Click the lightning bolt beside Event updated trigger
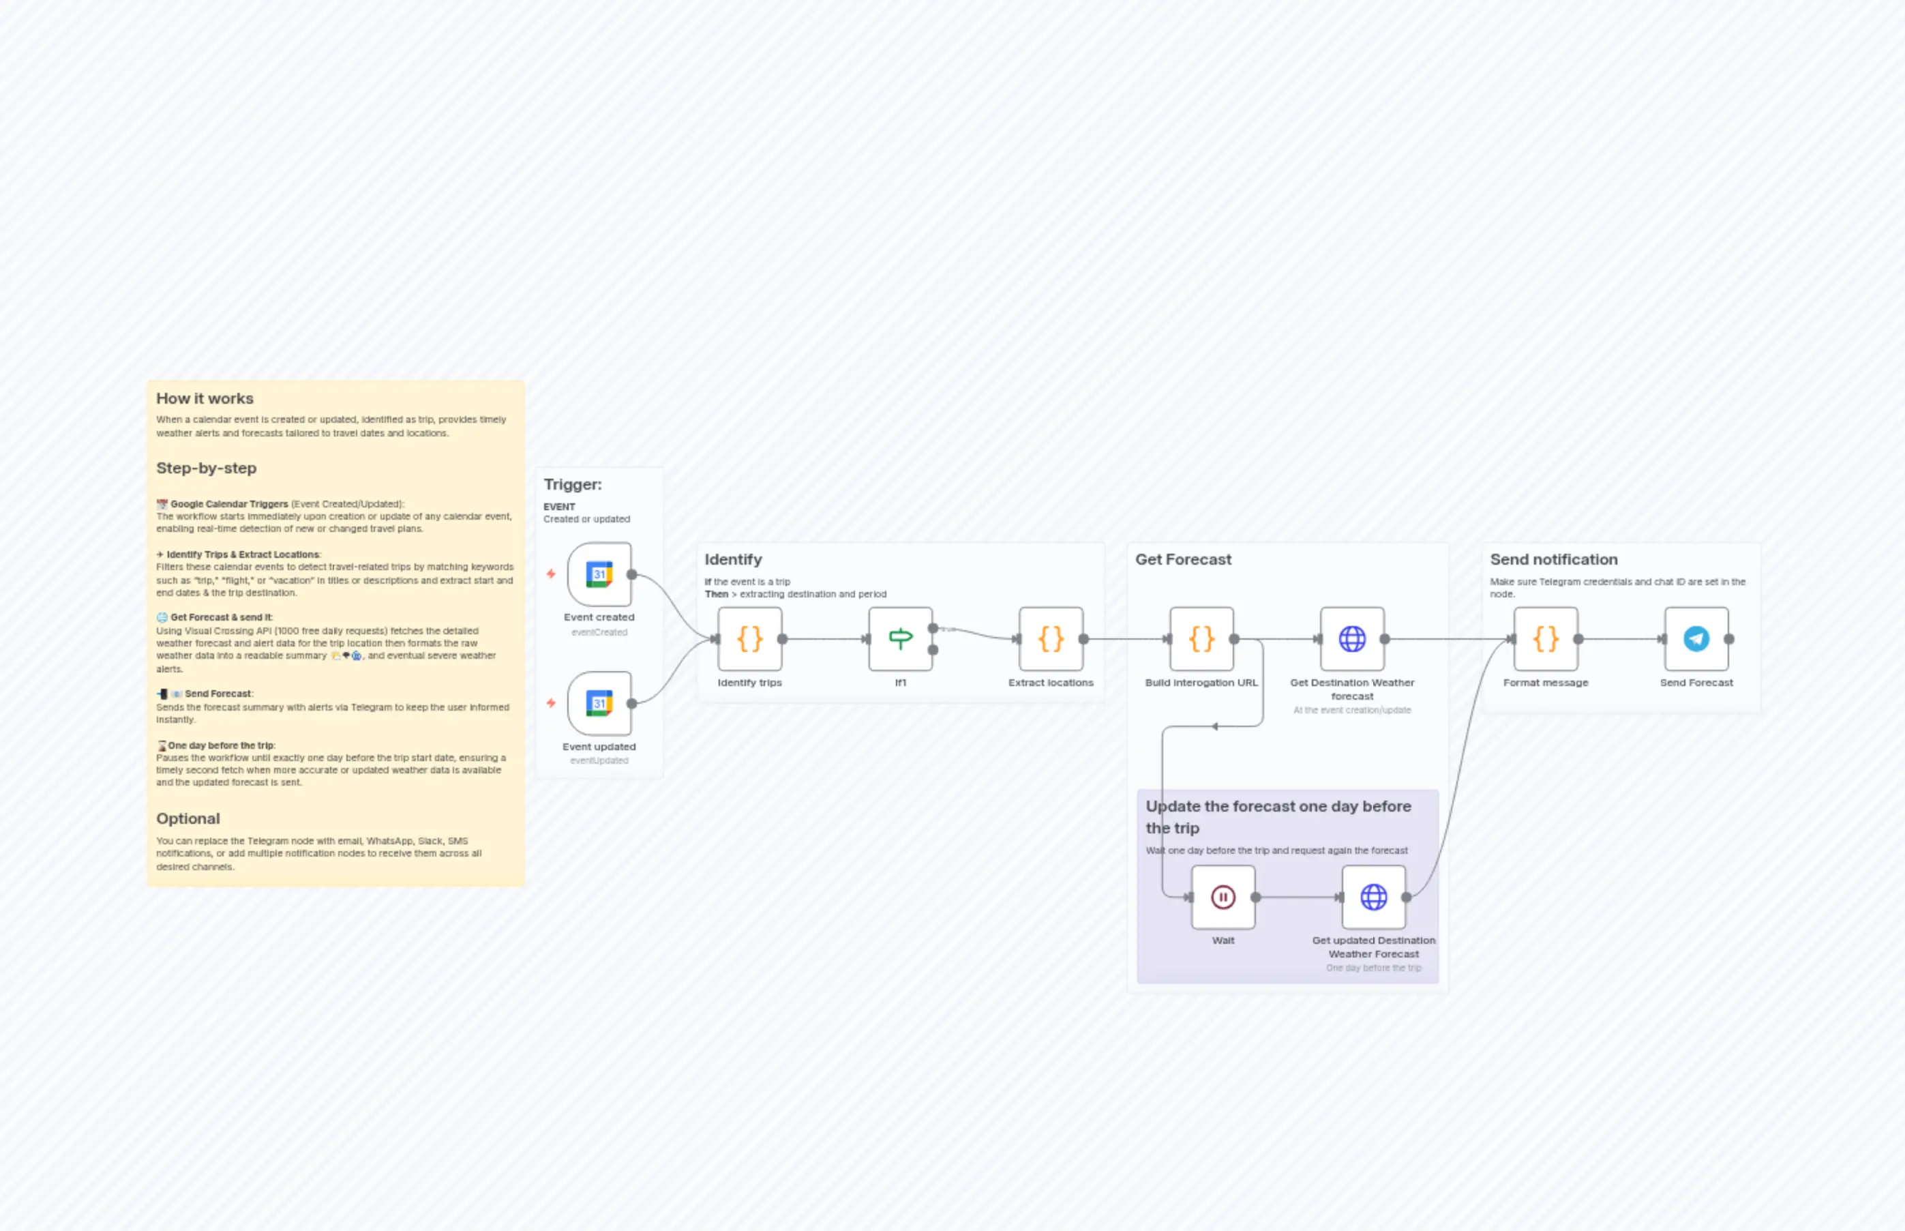This screenshot has height=1231, width=1905. (x=552, y=702)
